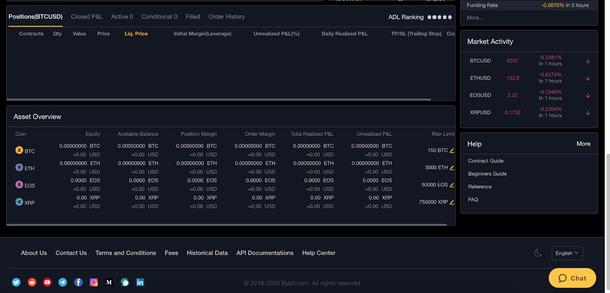Select ETHUSD in Market Activity

480,78
